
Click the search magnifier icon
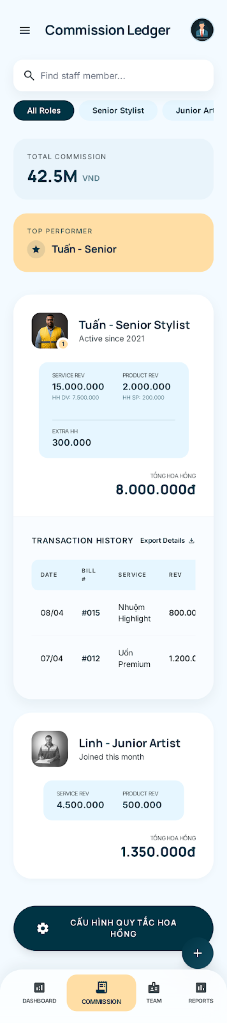click(29, 76)
